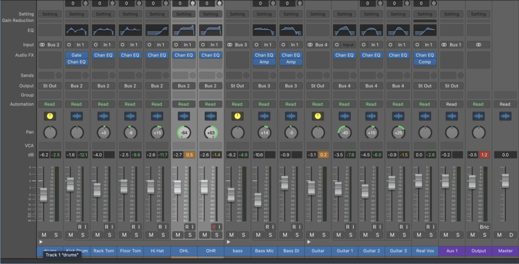This screenshot has height=264, width=519.
Task: Mute the Kick Drum channel
Action: [x=70, y=235]
